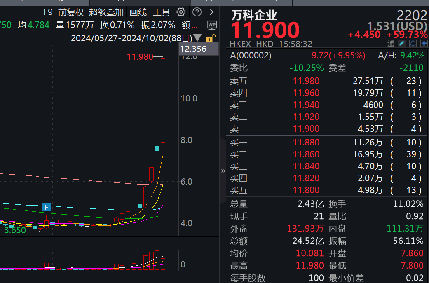The width and height of the screenshot is (429, 283).
Task: Click the date range 2024/05/27-2024/10/02 link
Action: 131,38
